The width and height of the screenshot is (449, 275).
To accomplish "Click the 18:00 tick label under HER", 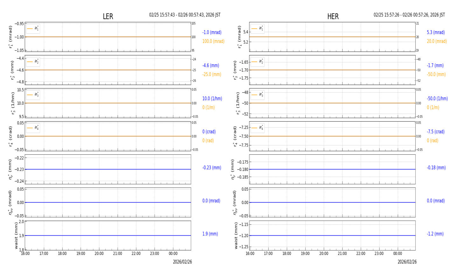I will [x=287, y=254].
